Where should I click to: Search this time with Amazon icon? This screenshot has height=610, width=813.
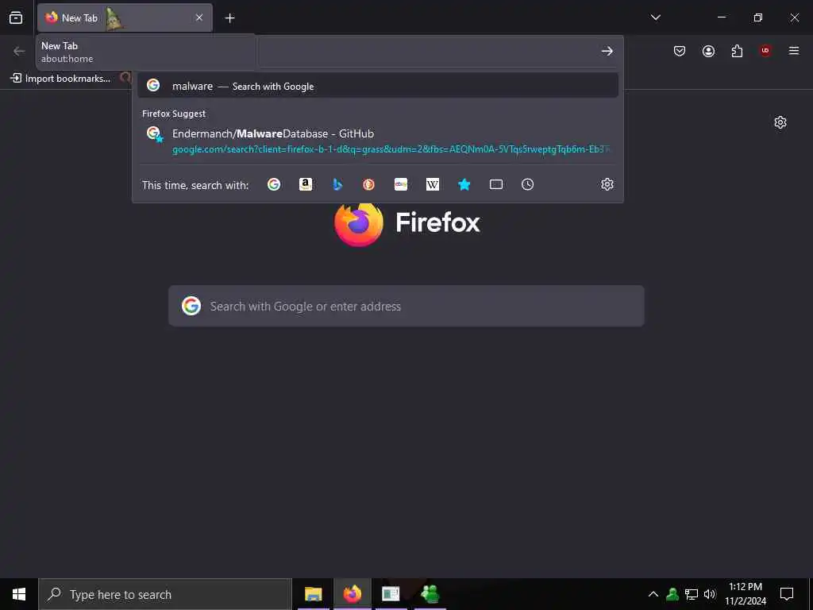(306, 184)
